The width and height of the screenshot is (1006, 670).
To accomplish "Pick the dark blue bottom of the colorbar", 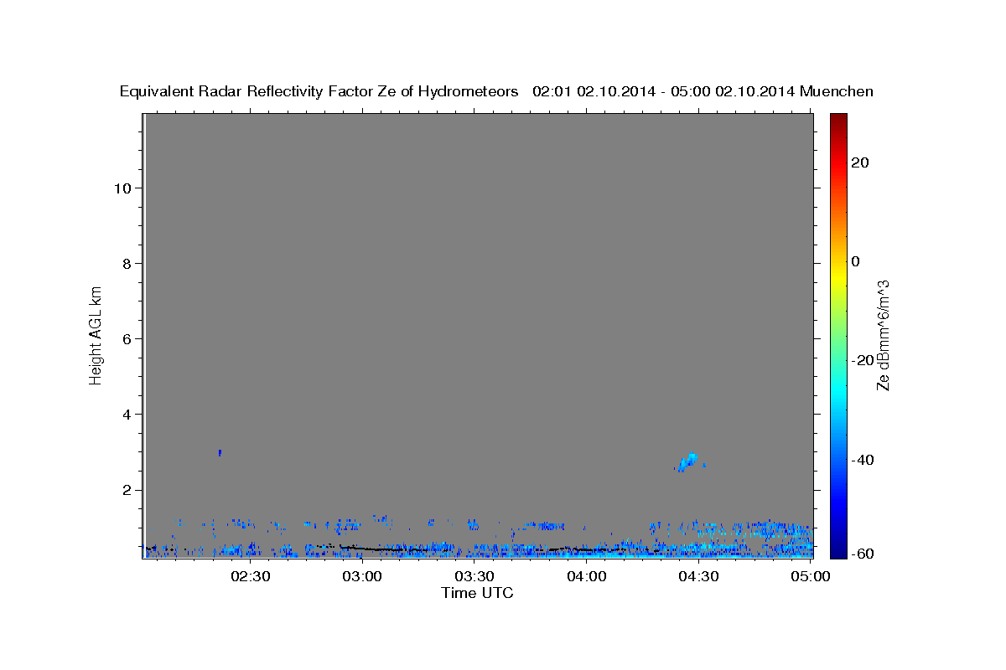I will 837,551.
